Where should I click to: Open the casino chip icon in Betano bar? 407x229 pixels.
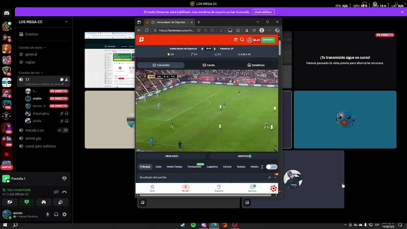point(273,188)
